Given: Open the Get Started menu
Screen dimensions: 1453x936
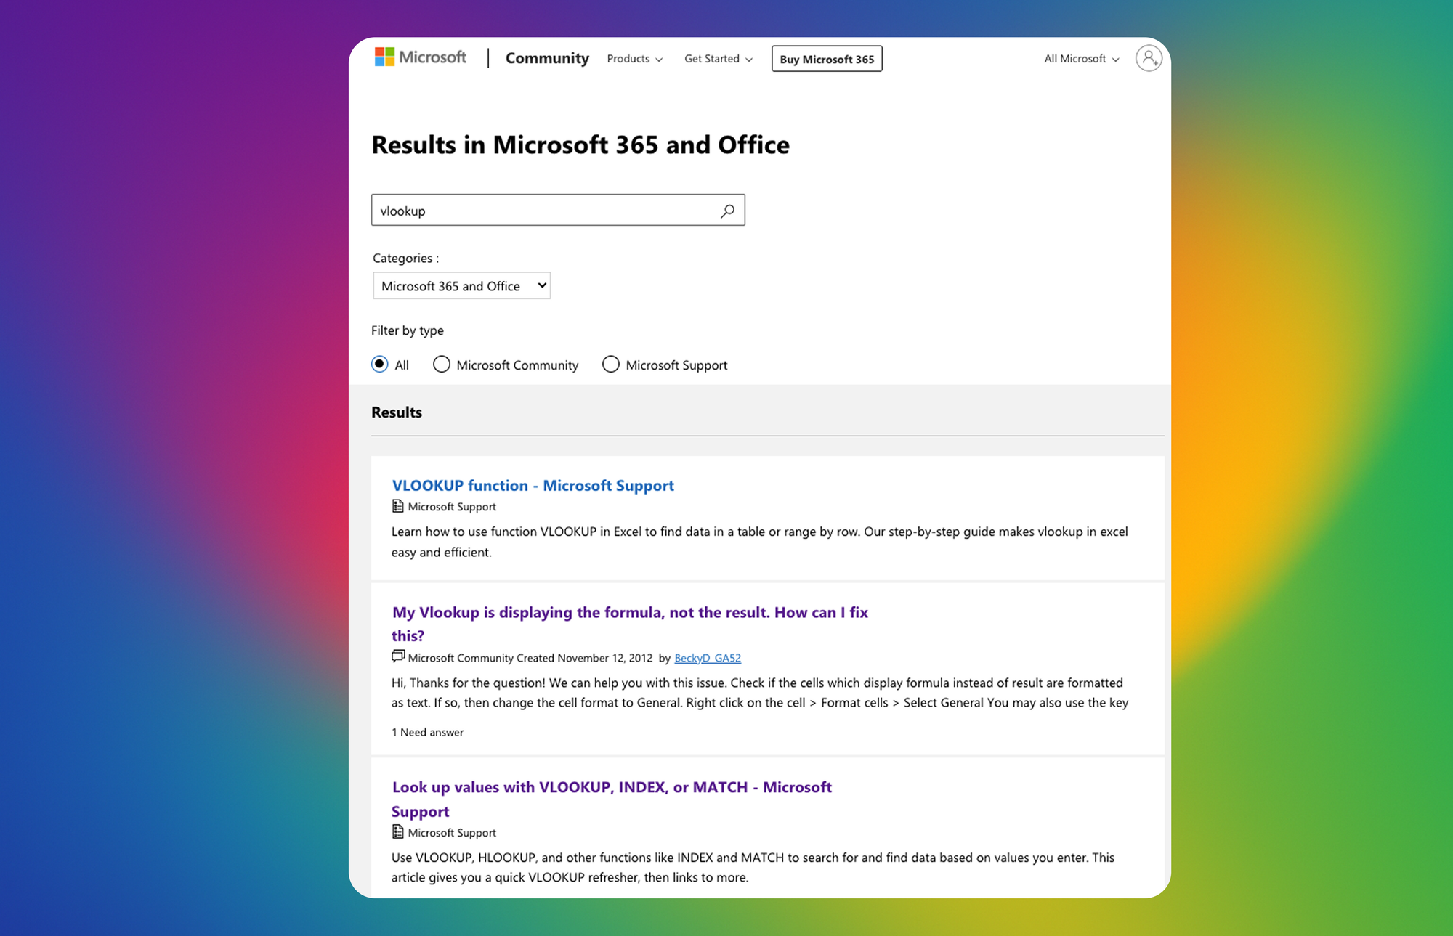Looking at the screenshot, I should pos(718,59).
